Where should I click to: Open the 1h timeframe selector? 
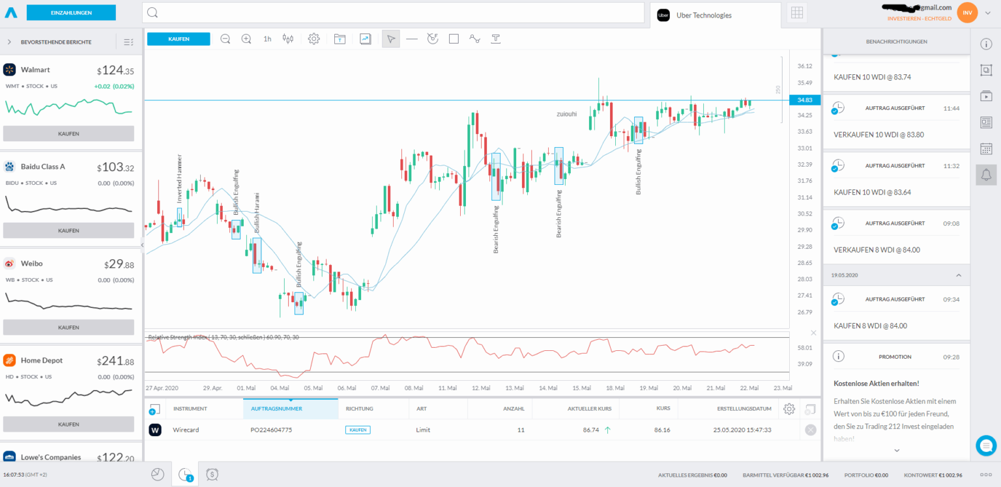(x=267, y=38)
